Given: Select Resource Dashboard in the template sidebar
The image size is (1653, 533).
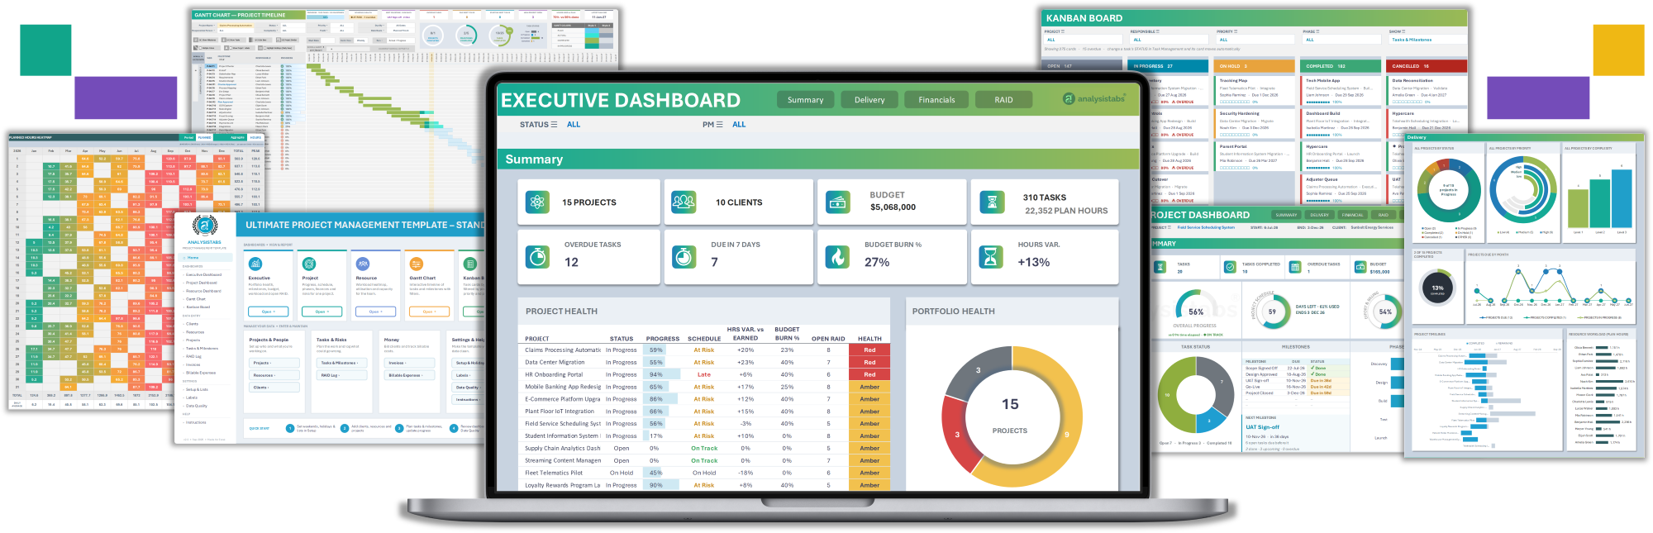Looking at the screenshot, I should click(203, 291).
